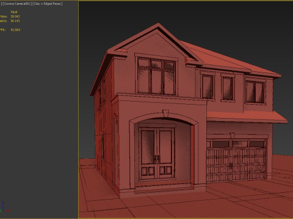Select the large upper gable window
The image size is (293, 219).
click(156, 75)
